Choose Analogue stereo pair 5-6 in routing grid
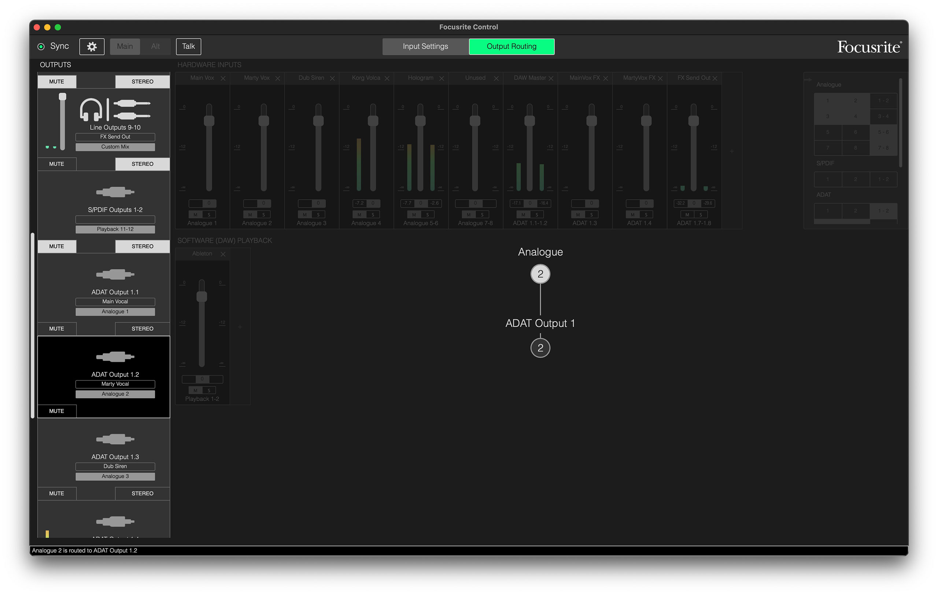Viewport: 938px width, 595px height. coord(883,132)
